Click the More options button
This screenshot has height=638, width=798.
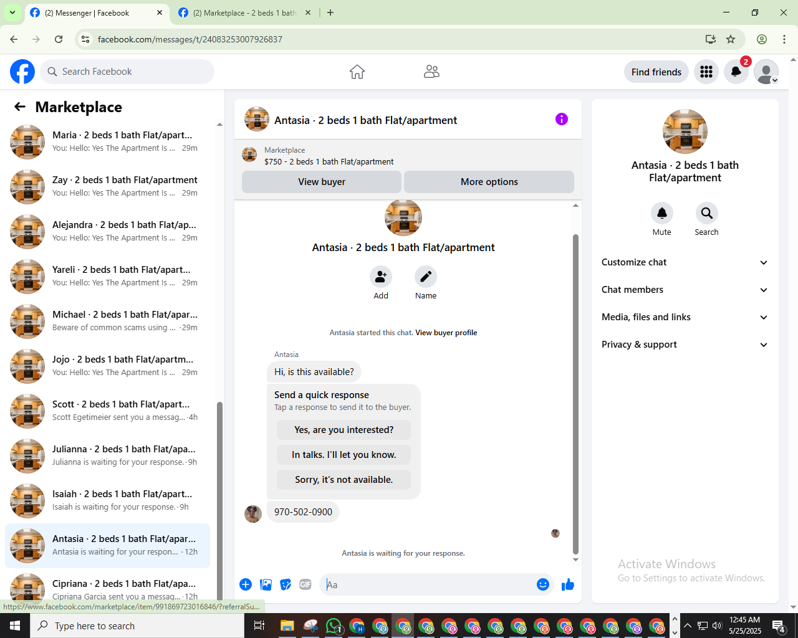[489, 182]
